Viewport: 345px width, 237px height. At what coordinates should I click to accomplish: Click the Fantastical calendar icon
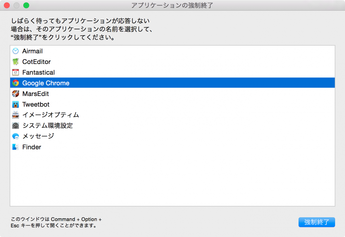(16, 72)
